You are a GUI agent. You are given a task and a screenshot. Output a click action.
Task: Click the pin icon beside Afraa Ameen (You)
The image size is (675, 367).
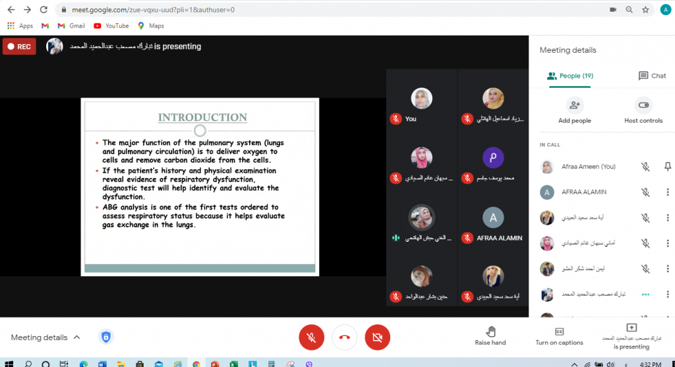(667, 167)
